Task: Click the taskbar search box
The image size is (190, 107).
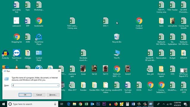Action: point(33,104)
